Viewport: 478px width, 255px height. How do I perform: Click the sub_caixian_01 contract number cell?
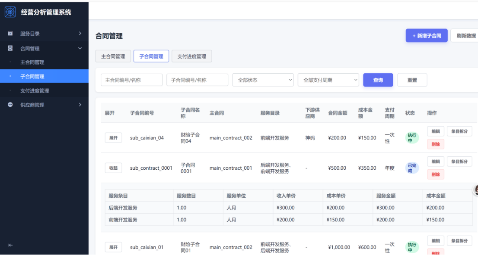147,247
